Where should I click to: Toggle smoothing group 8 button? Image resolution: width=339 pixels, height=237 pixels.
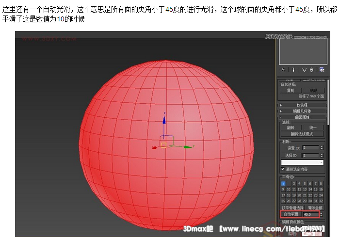[321, 184]
